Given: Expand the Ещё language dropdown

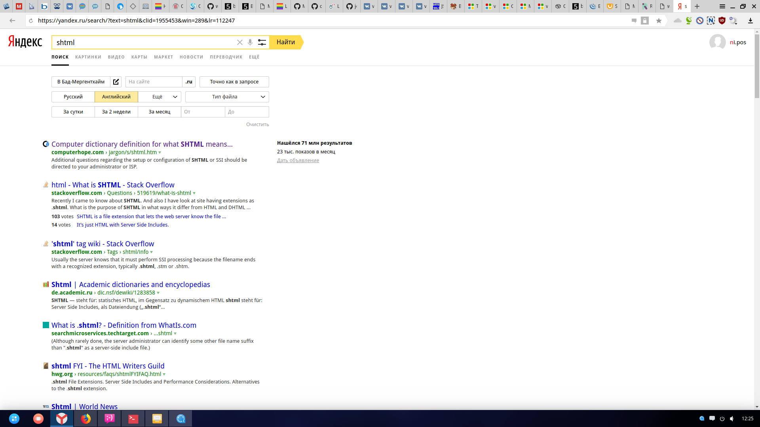Looking at the screenshot, I should click(160, 97).
